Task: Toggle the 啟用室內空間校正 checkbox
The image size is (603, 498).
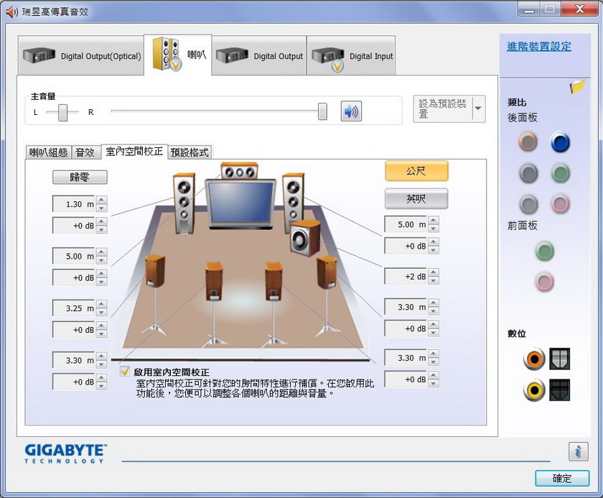Action: pos(125,372)
